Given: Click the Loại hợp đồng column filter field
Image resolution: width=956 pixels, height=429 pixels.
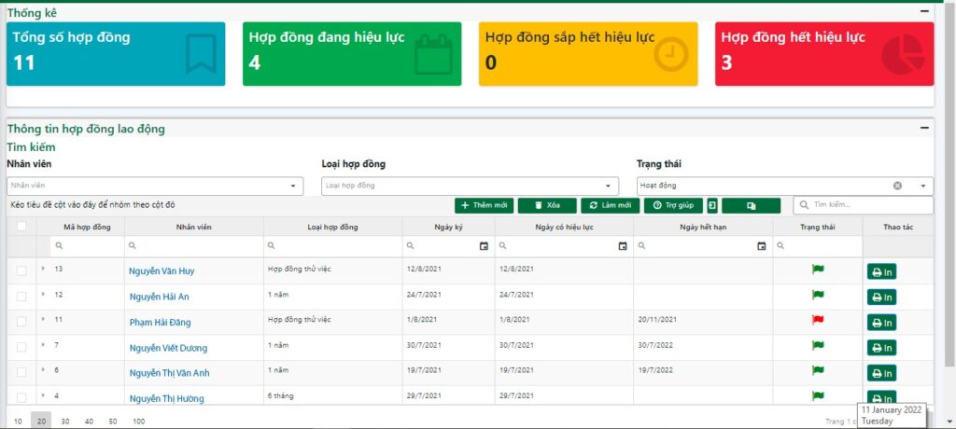Looking at the screenshot, I should (x=333, y=246).
